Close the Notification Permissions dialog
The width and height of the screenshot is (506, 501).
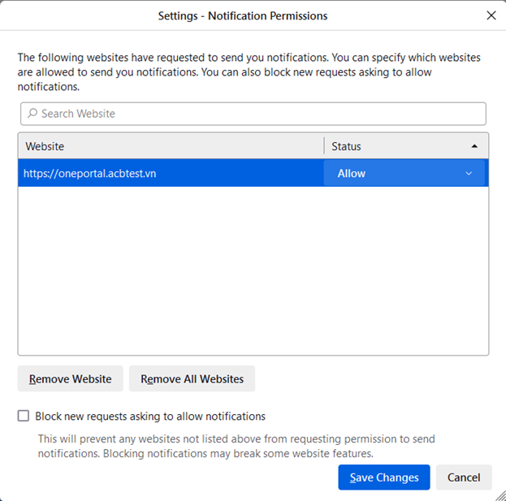click(491, 15)
